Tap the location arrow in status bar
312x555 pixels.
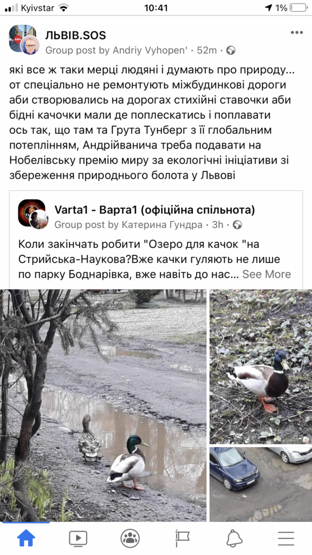coord(269,8)
